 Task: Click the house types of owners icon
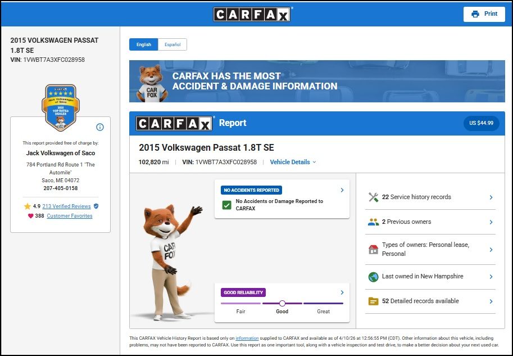tap(373, 249)
